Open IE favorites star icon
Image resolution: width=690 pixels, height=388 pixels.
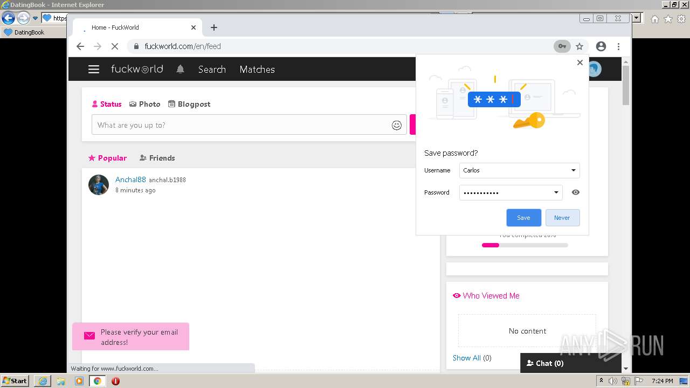tap(668, 19)
